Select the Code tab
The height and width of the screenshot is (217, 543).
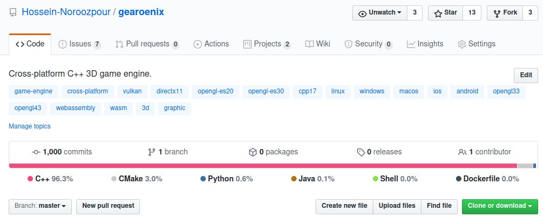pos(30,44)
